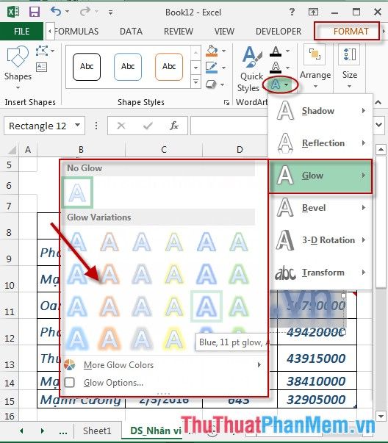Open the Shapes gallery
388x443 pixels.
click(x=18, y=66)
